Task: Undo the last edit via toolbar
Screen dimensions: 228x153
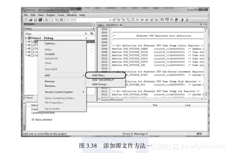Action: click(67, 20)
